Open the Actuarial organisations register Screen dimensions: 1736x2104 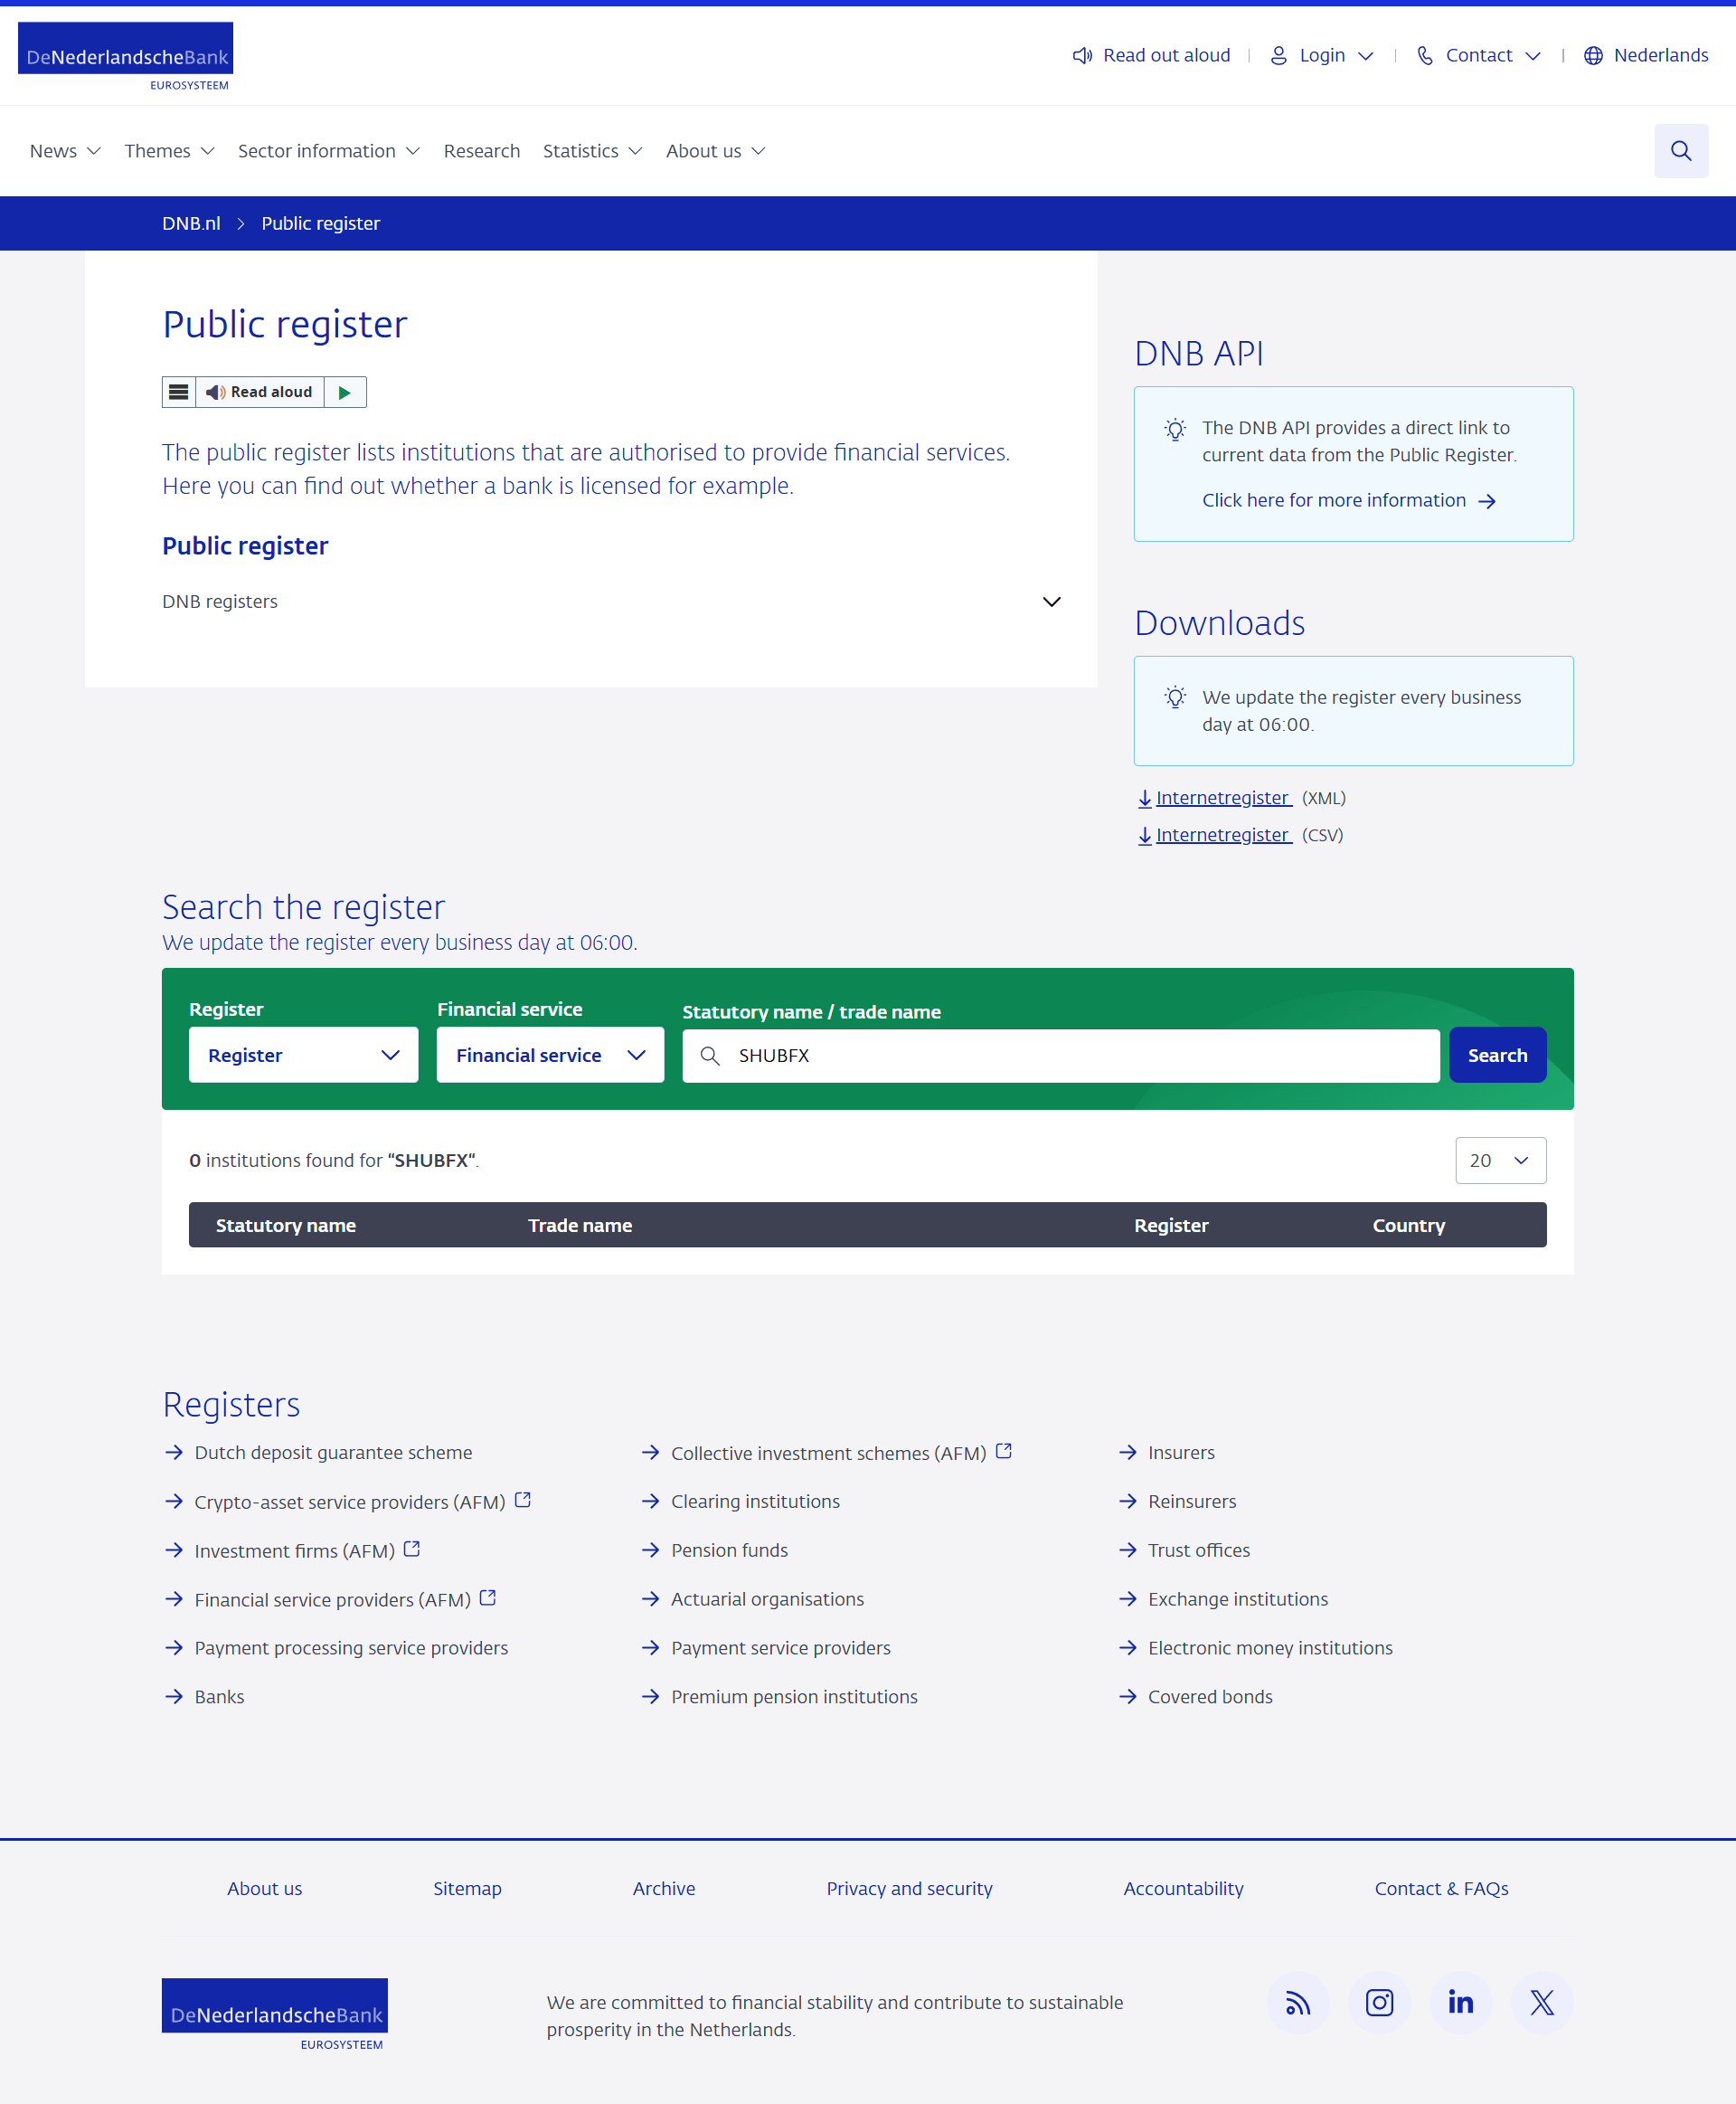pos(767,1598)
